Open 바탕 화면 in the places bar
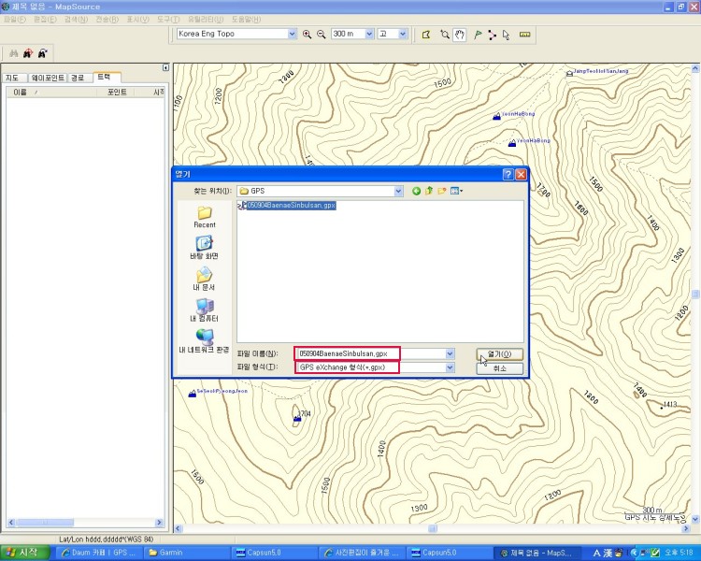The image size is (701, 561). [204, 248]
